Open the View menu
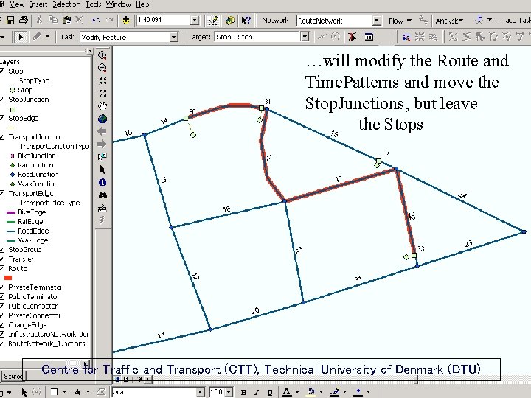The image size is (531, 398). click(x=17, y=4)
